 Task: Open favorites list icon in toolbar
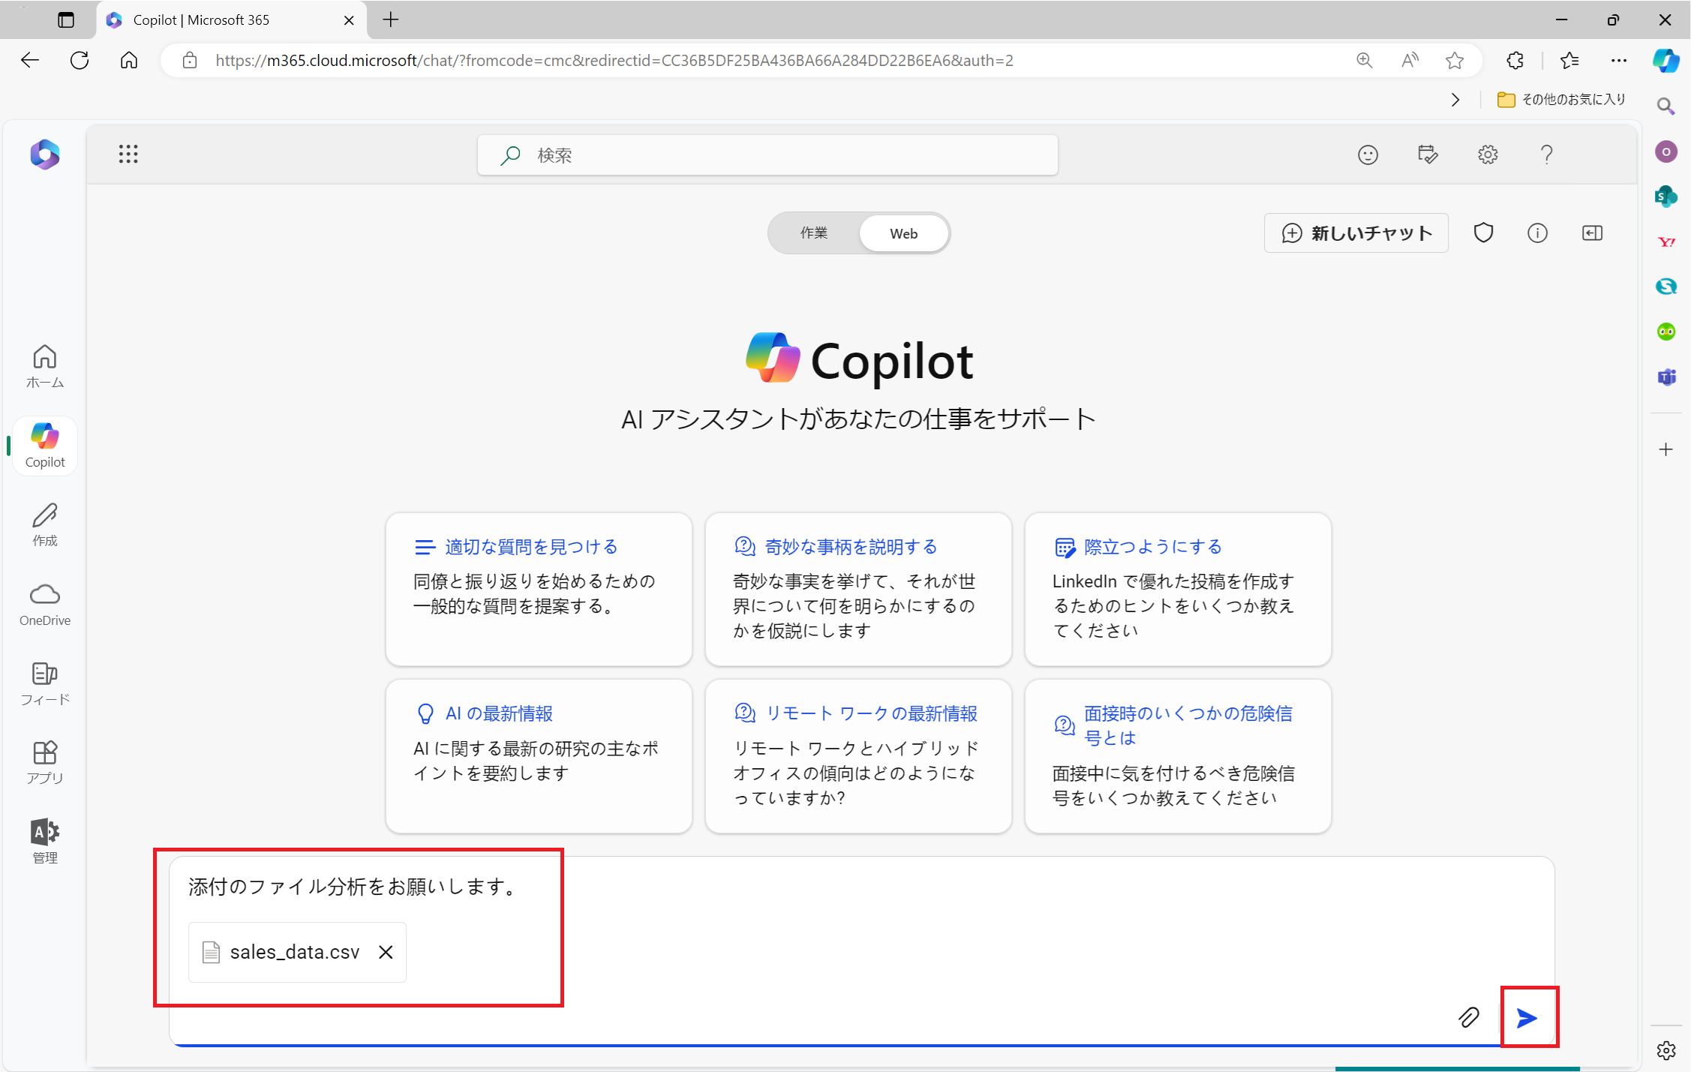coord(1569,60)
